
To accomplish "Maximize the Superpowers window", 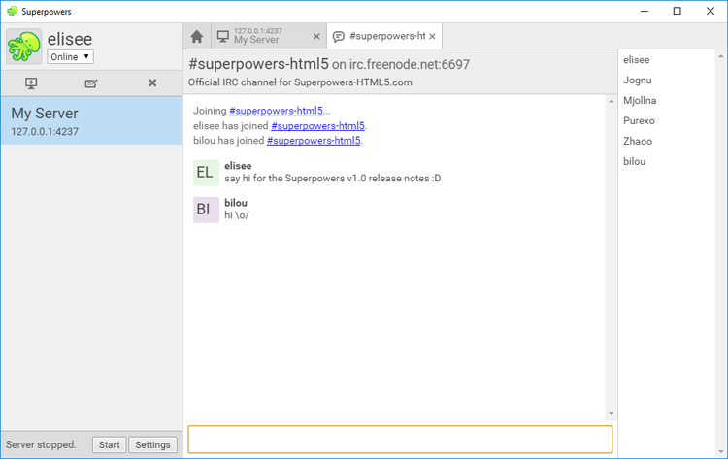I will coord(678,11).
